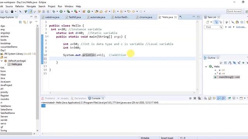Open the Source menu
248x139 pixels.
pos(9,6)
